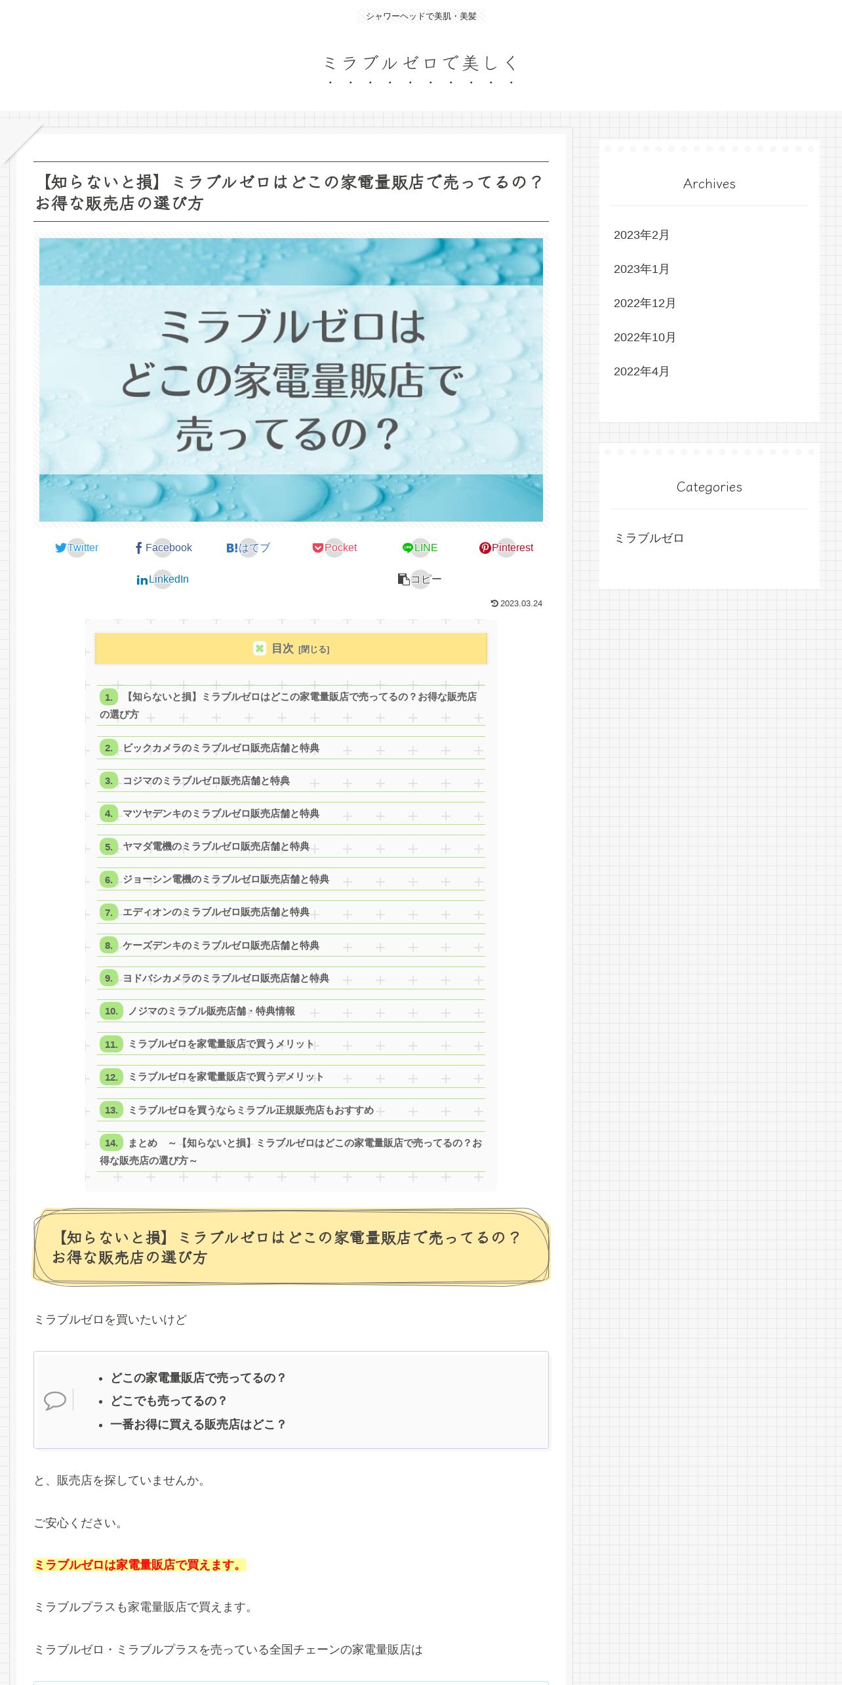The image size is (842, 1685).
Task: Click the article title heading at top
Action: (x=291, y=192)
